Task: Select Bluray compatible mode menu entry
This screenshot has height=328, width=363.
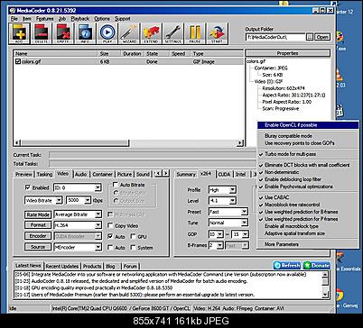Action: 308,136
